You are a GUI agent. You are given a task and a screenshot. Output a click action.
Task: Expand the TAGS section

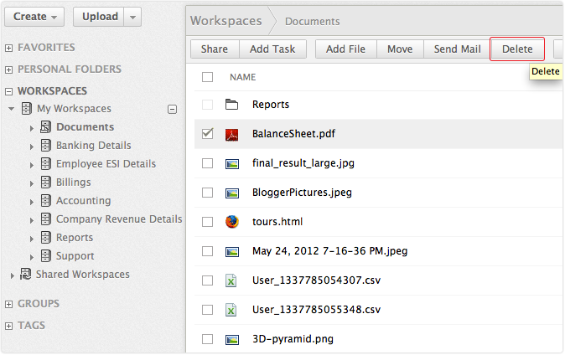click(9, 326)
